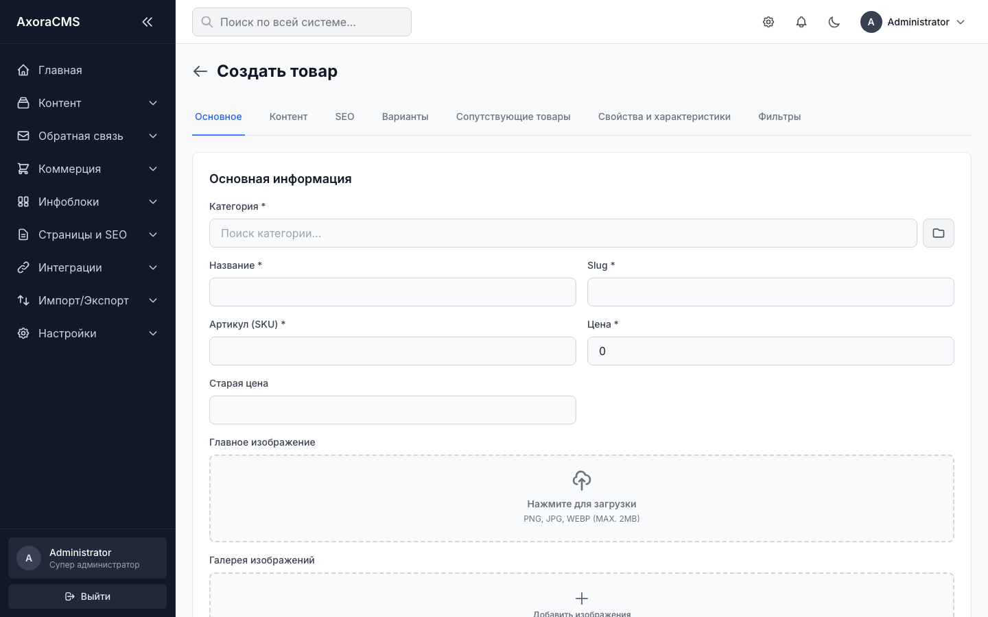Expand the Интеграции chevron
Screen dimensions: 988x617
coord(153,267)
